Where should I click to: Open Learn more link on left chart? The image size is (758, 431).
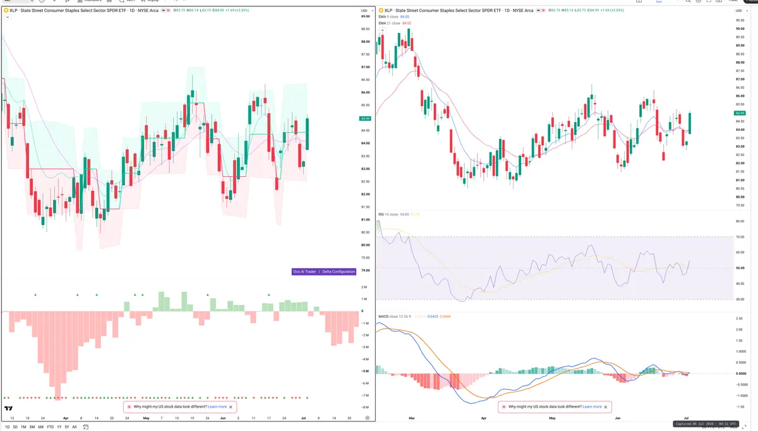click(x=217, y=406)
